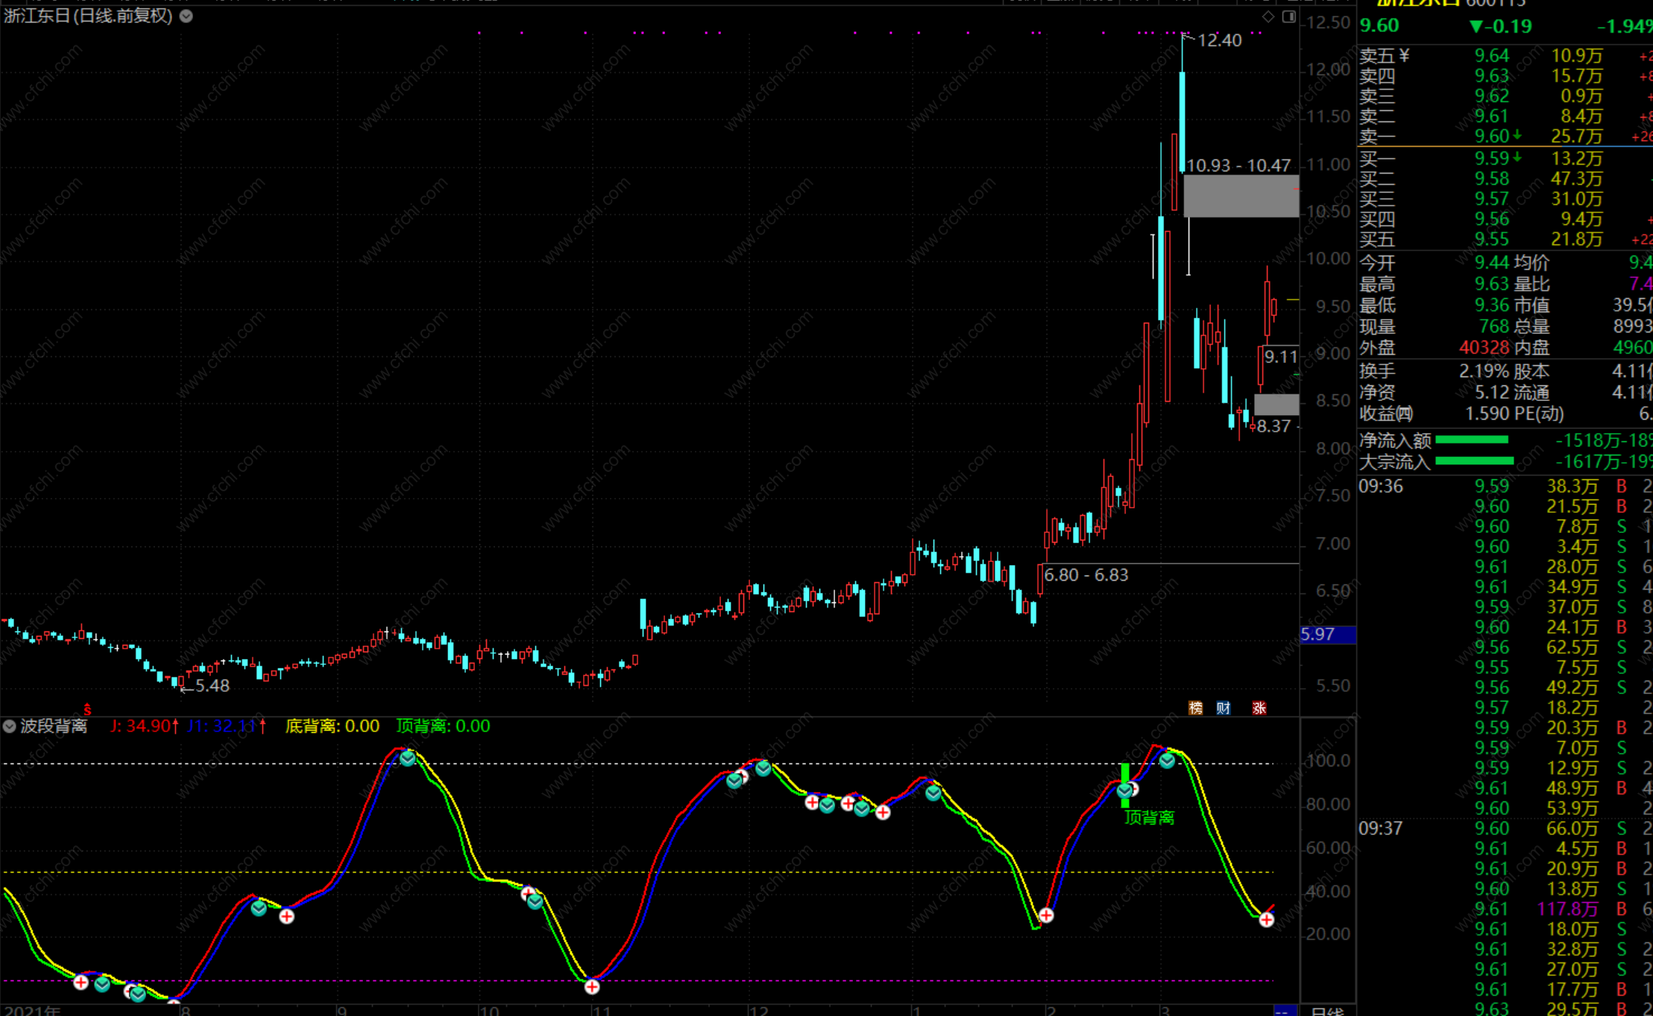1653x1016 pixels.
Task: Click the small red S marker on the left
Action: pyautogui.click(x=87, y=709)
